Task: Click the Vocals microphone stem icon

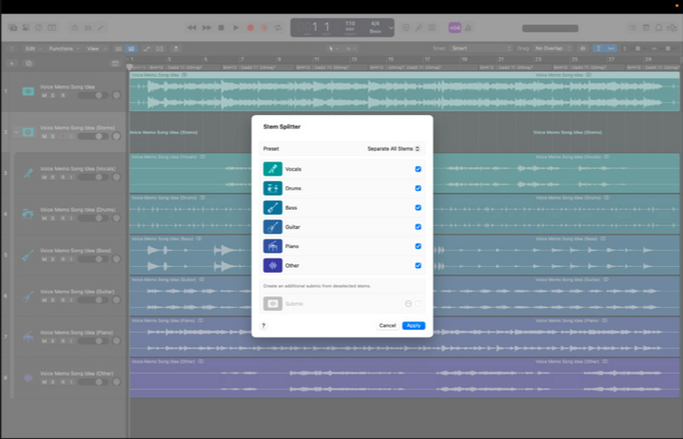Action: 272,169
